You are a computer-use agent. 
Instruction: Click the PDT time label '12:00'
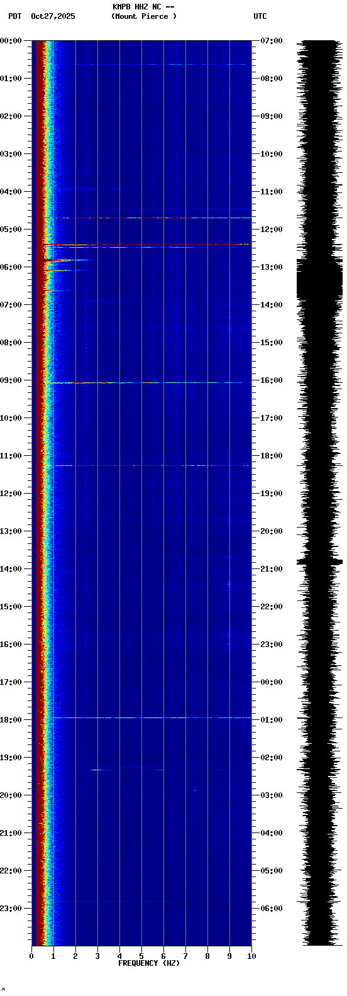(11, 494)
